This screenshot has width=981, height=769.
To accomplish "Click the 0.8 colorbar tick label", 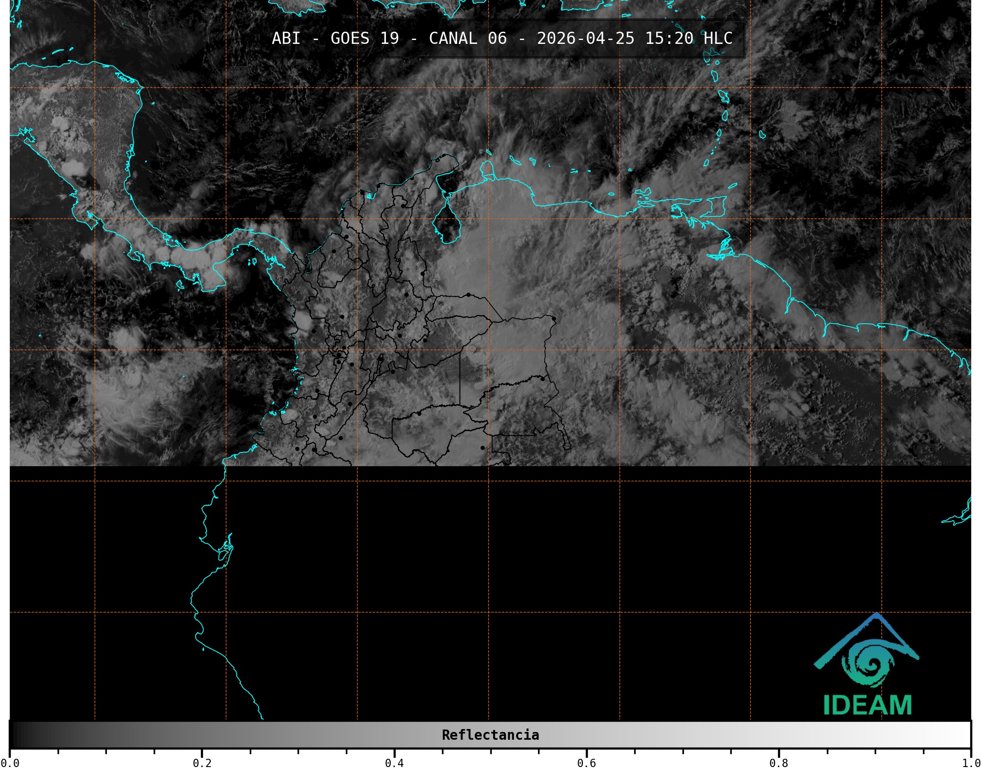I will (779, 763).
